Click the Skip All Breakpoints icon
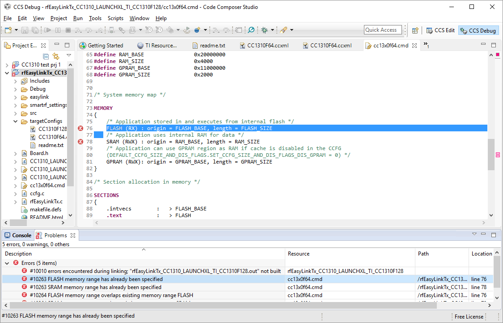503x323 pixels. coord(251,30)
